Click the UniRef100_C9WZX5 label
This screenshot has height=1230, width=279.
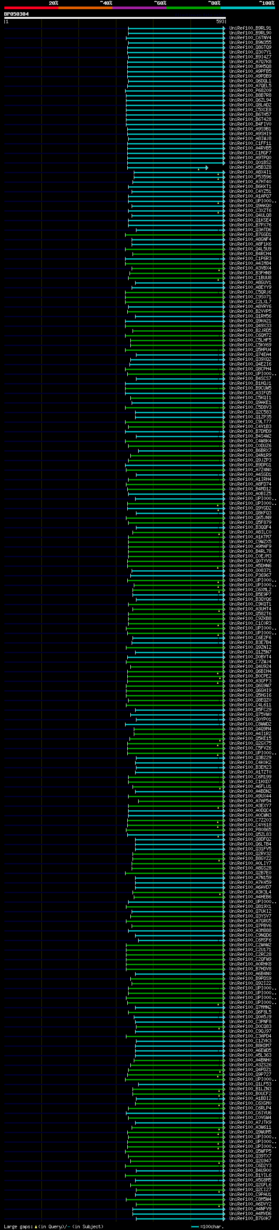coord(250,541)
